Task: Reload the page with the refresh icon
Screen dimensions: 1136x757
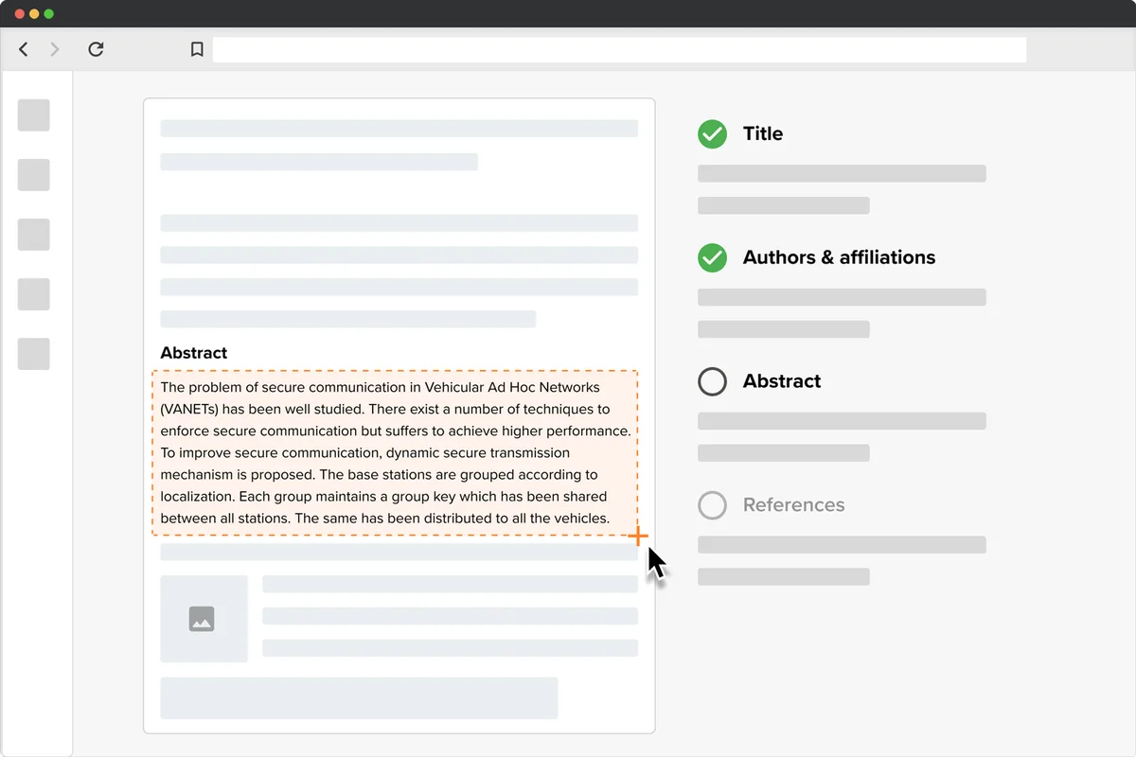Action: (x=96, y=49)
